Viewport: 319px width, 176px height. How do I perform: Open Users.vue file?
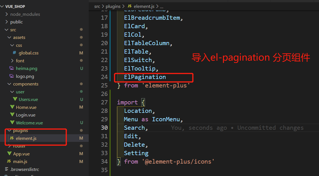[28, 100]
